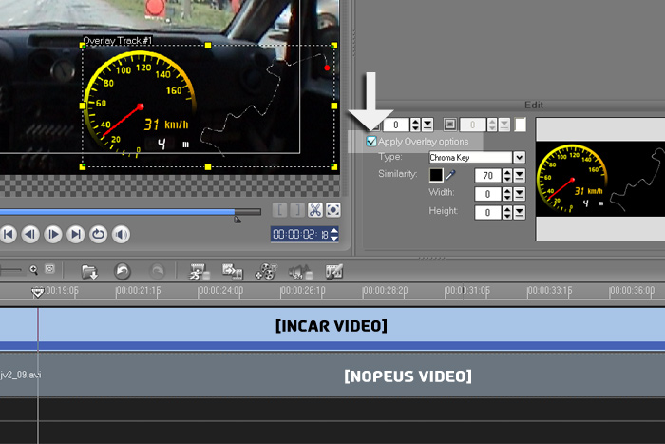Viewport: 665px width, 444px height.
Task: Toggle the system volume speaker button
Action: click(x=122, y=234)
